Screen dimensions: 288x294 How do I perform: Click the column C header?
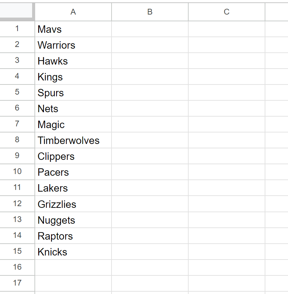(x=226, y=12)
